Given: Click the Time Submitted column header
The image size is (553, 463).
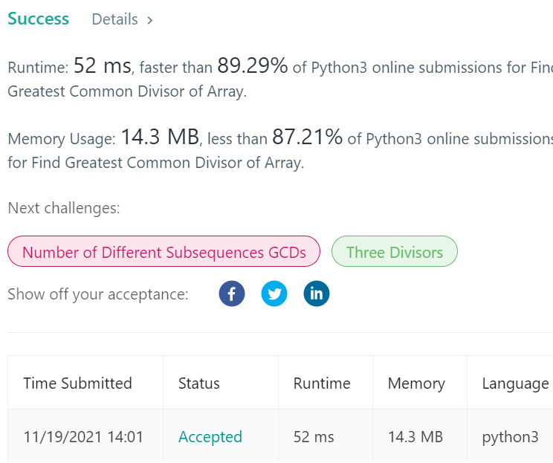Looking at the screenshot, I should 77,383.
